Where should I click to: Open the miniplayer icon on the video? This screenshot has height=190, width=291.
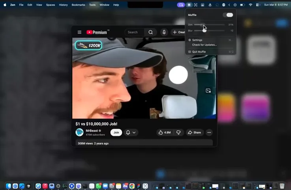point(208,91)
